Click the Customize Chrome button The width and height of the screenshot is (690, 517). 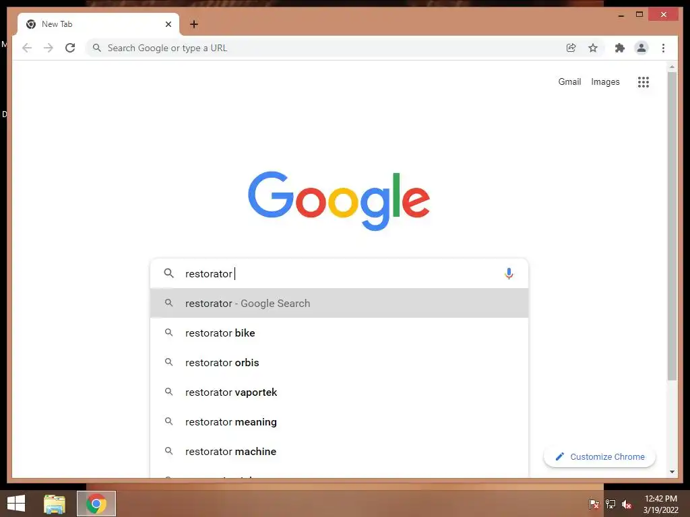(599, 457)
